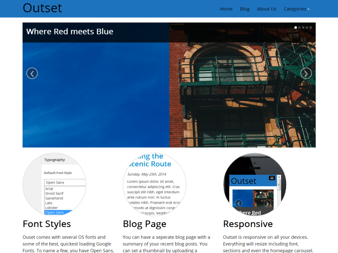Switch to the fourth carousel slide dot
The height and width of the screenshot is (253, 338).
coord(307,28)
